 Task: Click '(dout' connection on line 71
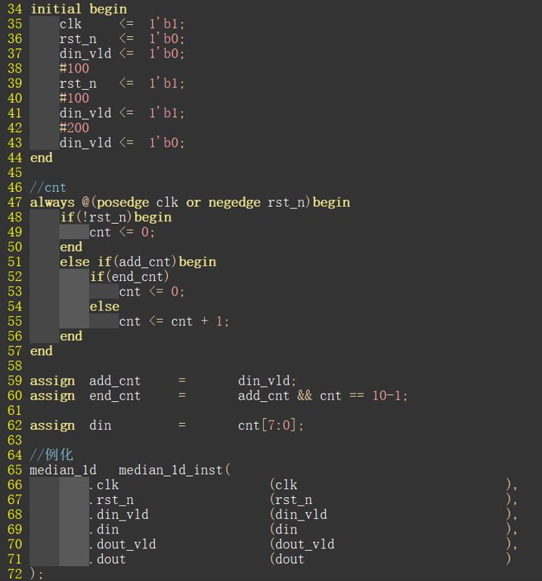[287, 559]
